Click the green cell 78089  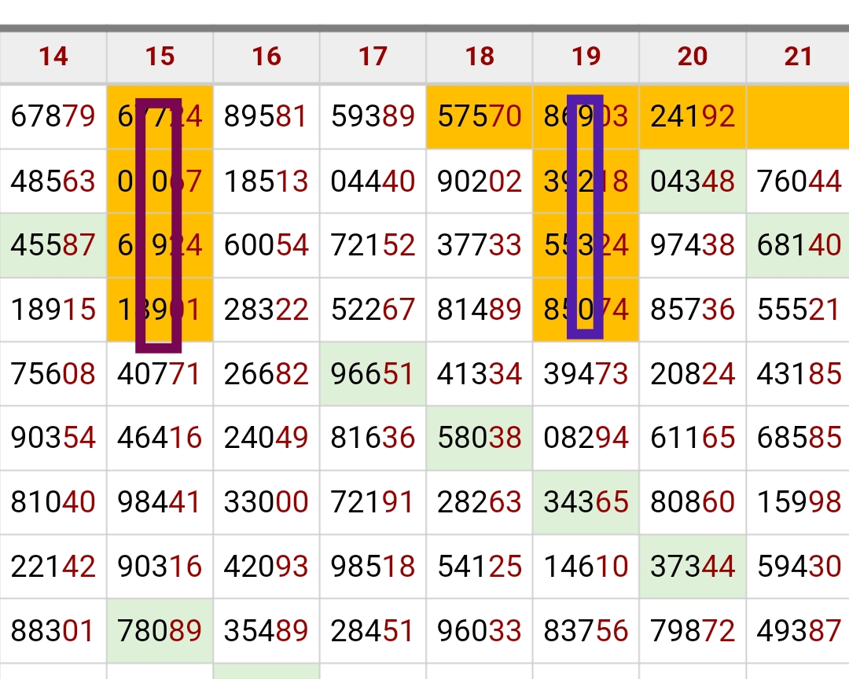pos(160,631)
